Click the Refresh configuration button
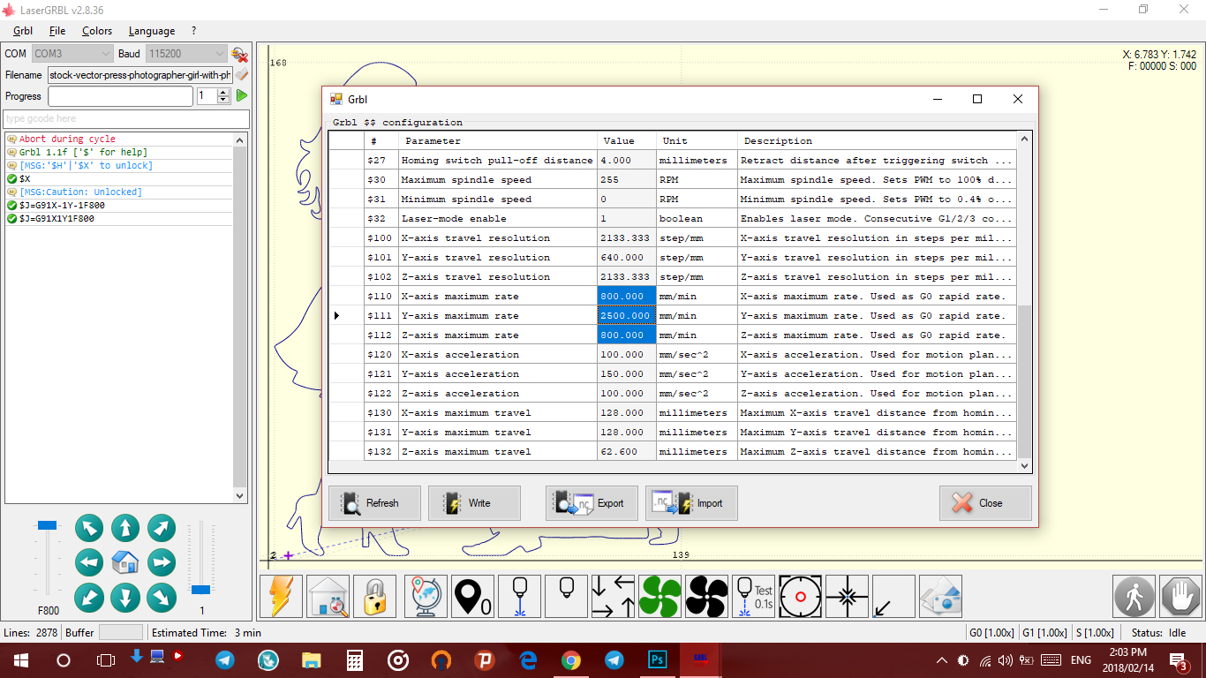 (374, 503)
